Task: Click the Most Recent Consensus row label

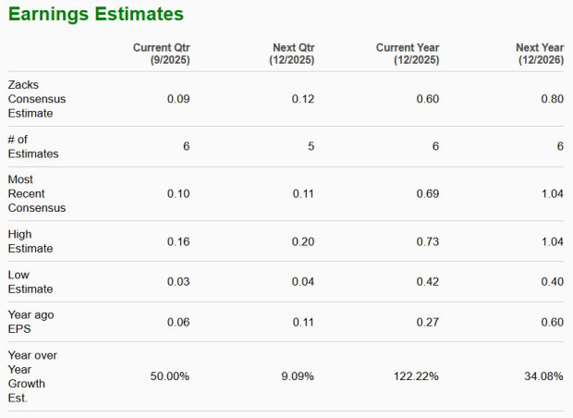Action: [37, 193]
